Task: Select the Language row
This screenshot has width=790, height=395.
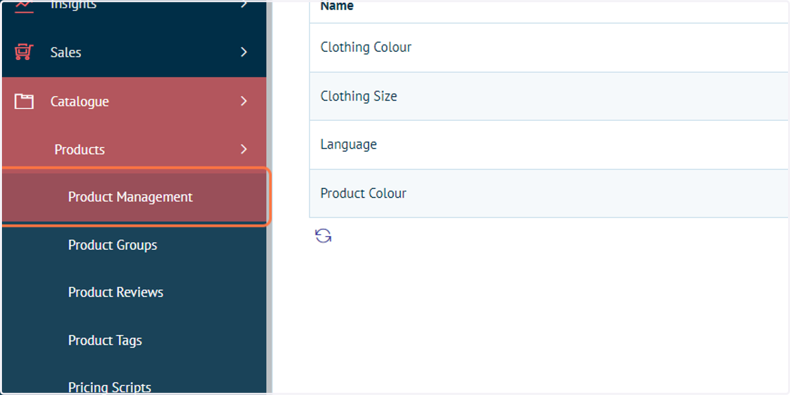Action: [549, 145]
